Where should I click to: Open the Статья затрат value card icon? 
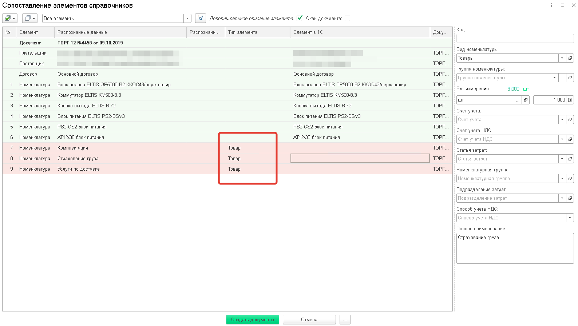click(570, 159)
